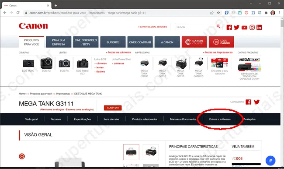This screenshot has width=284, height=169.
Task: Select the EOS R3 camera
Action: pos(46,65)
